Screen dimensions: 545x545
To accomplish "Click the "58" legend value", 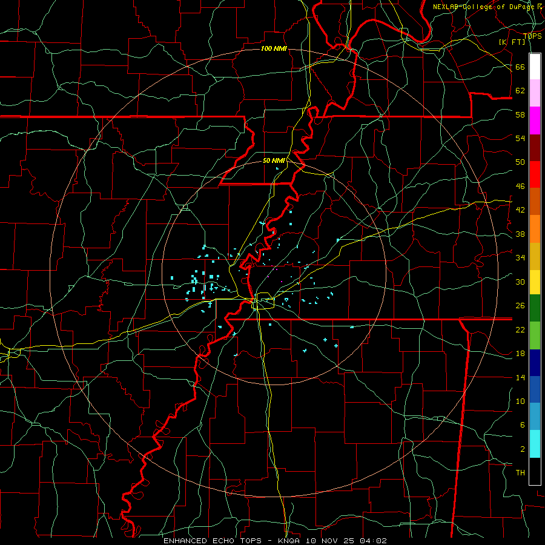I will (x=520, y=114).
